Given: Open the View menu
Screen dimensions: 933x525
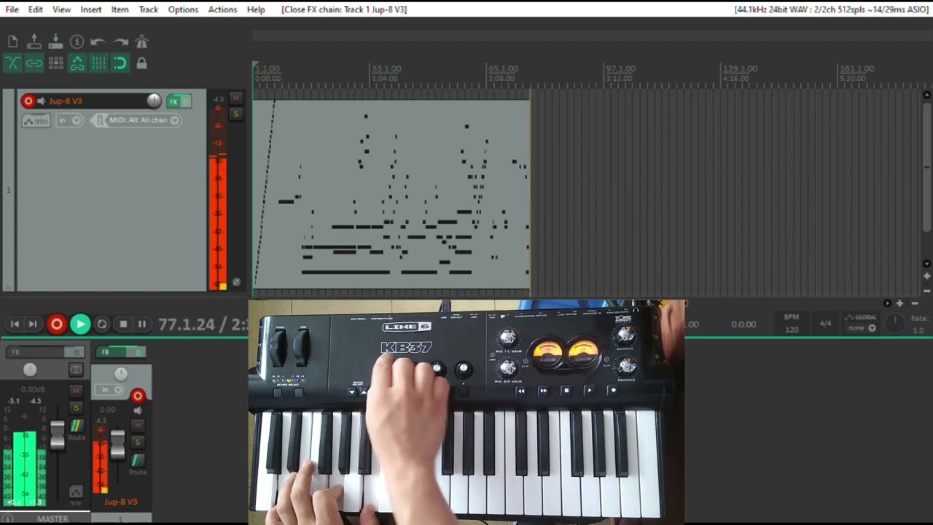Looking at the screenshot, I should [x=62, y=9].
